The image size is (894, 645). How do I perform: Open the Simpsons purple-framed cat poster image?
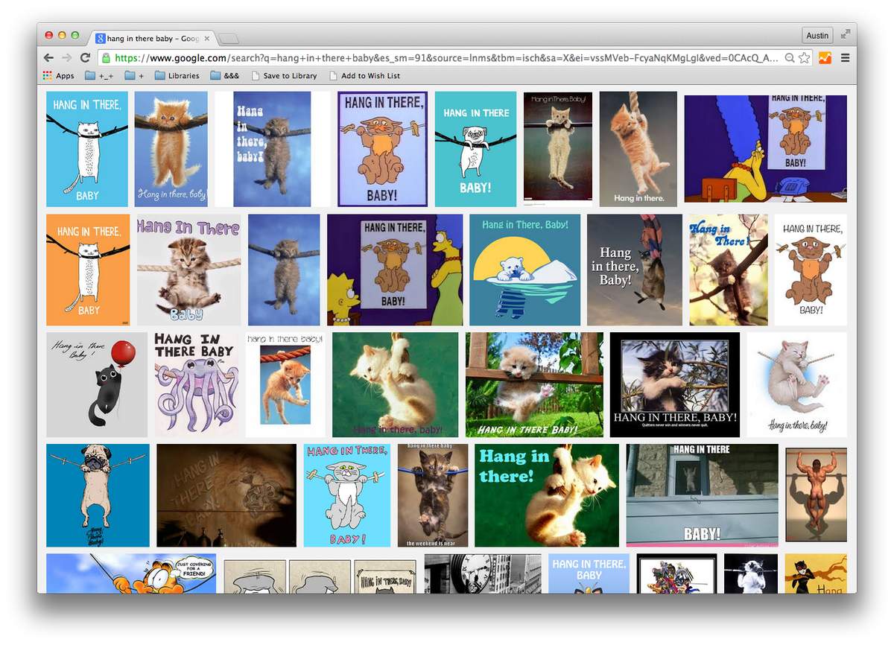(x=383, y=149)
